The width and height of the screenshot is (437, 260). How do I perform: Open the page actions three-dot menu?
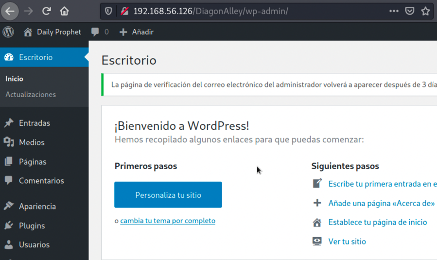394,11
